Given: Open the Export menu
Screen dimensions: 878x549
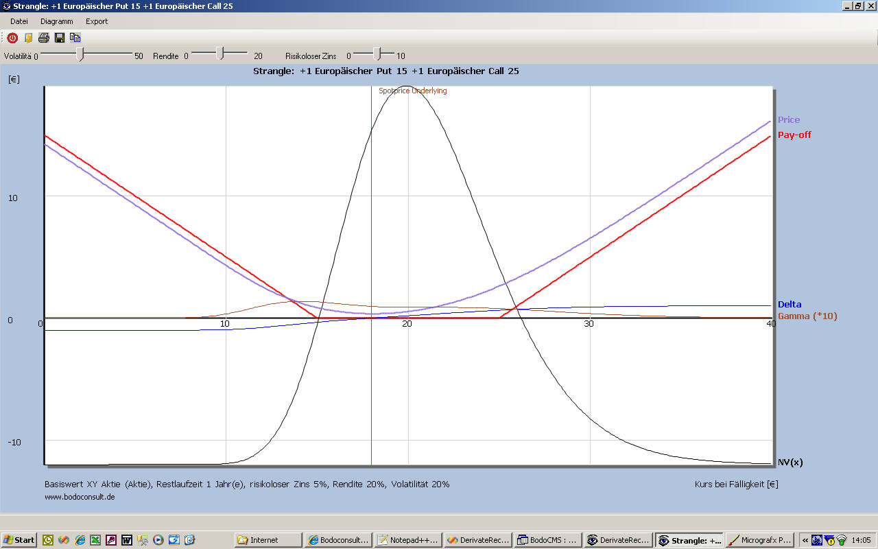Looking at the screenshot, I should tap(97, 21).
